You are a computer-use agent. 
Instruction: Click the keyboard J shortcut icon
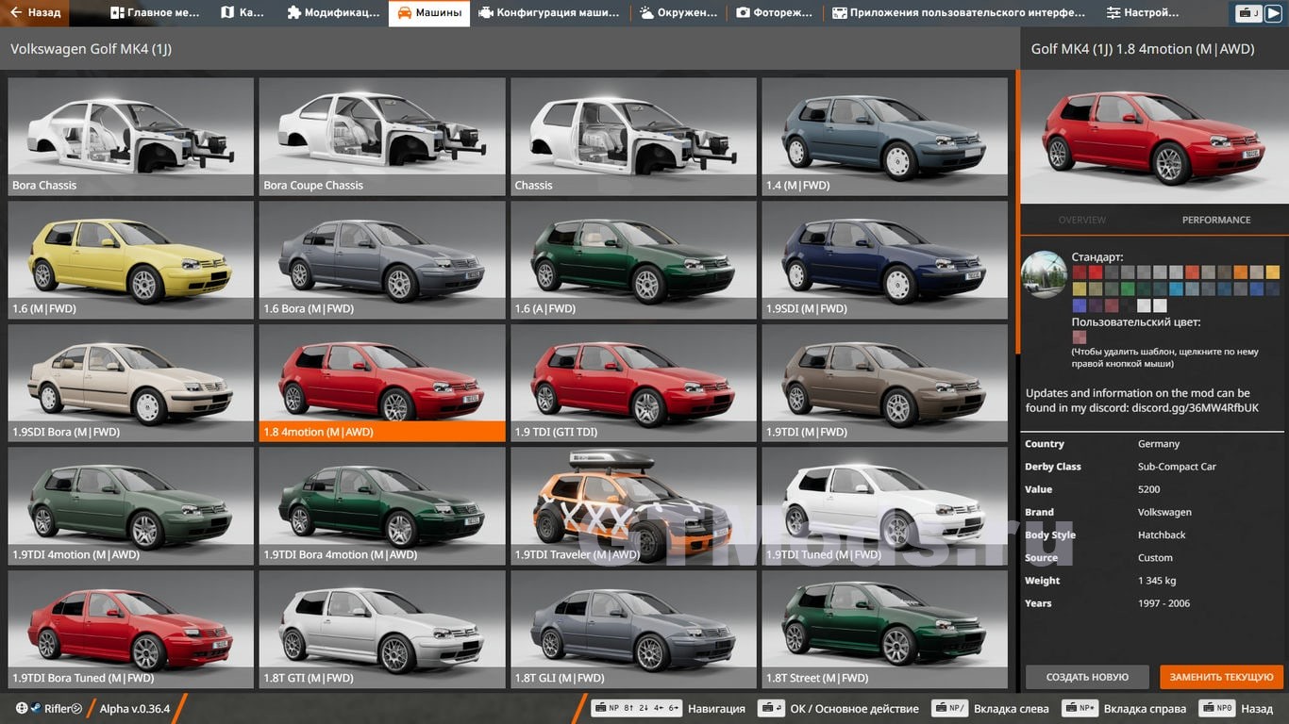[x=1249, y=12]
